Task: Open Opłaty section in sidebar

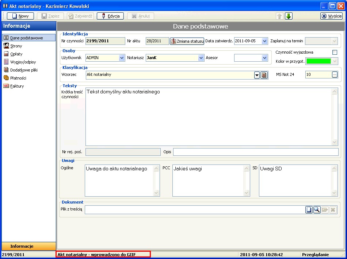Action: [x=16, y=54]
